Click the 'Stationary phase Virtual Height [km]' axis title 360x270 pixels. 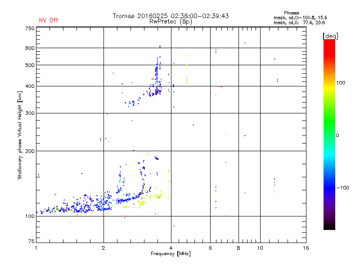point(19,135)
